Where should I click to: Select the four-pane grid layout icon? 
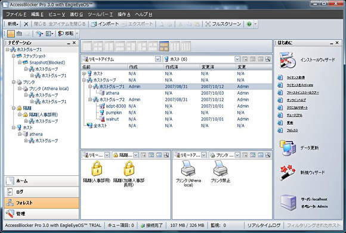click(98, 46)
